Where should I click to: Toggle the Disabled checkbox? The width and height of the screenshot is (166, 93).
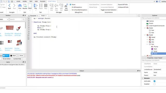coord(155,84)
